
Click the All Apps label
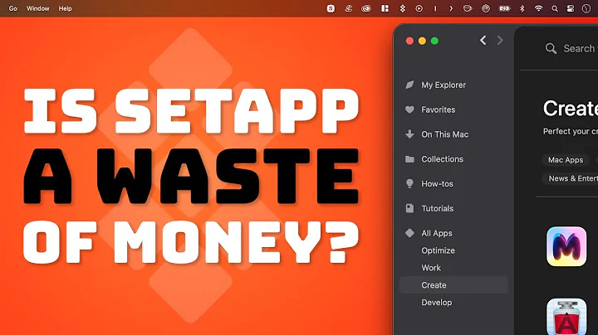[437, 233]
